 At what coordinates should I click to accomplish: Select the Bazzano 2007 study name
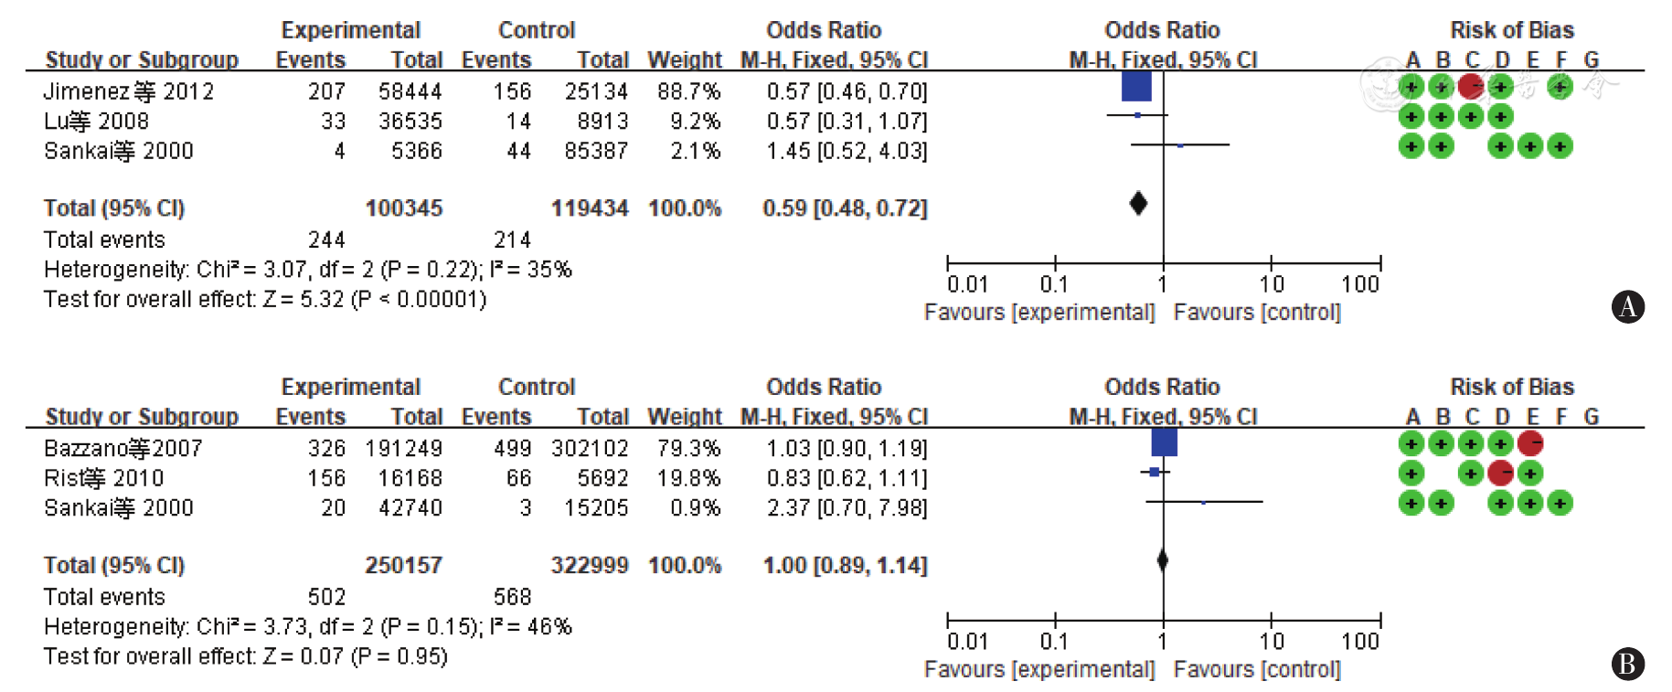pyautogui.click(x=123, y=449)
